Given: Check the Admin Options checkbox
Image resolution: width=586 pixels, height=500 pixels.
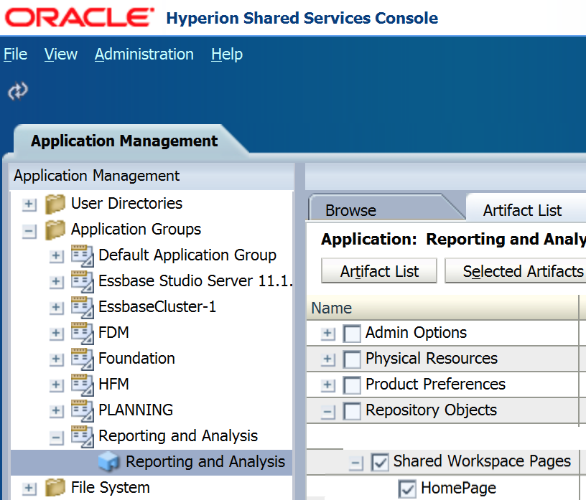Looking at the screenshot, I should (x=352, y=334).
